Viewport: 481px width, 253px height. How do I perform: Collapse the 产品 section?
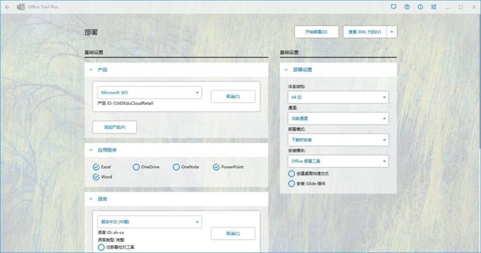[91, 70]
